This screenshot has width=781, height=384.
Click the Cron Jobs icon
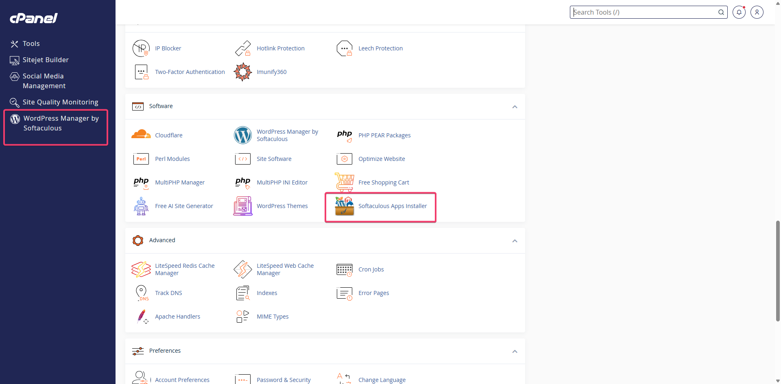345,270
